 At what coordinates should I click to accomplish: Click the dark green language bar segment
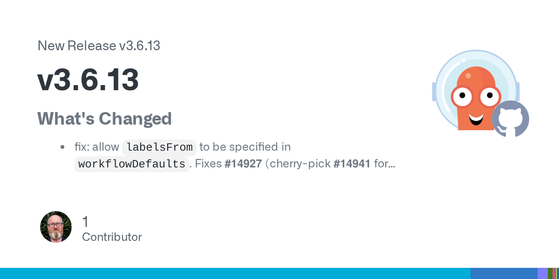550,273
